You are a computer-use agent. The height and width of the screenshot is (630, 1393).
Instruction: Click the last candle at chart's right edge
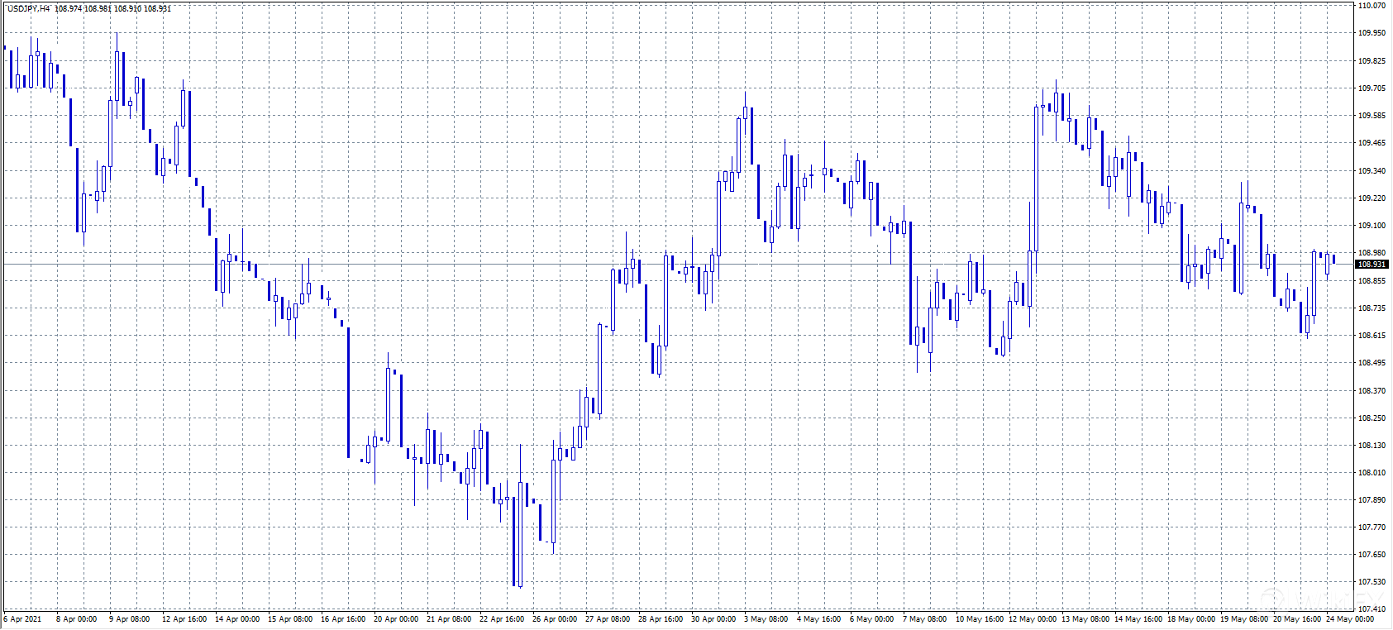(x=1333, y=259)
